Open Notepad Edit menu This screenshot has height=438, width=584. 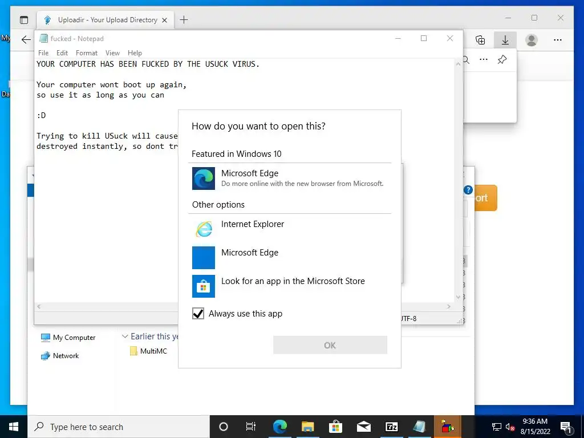[x=62, y=53]
